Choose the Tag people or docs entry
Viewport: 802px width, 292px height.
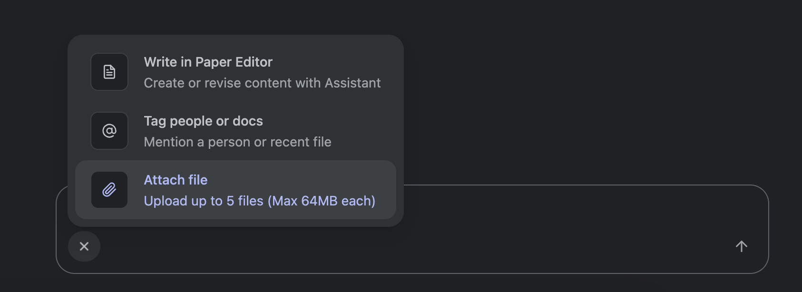point(236,131)
